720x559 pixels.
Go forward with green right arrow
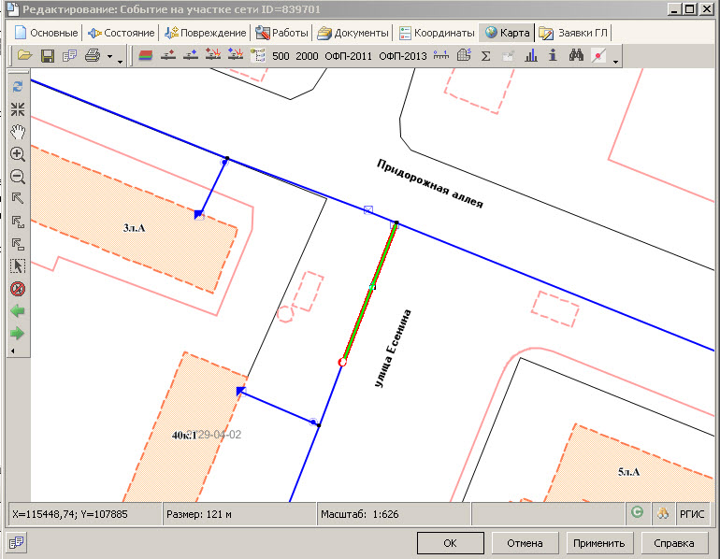(x=17, y=333)
